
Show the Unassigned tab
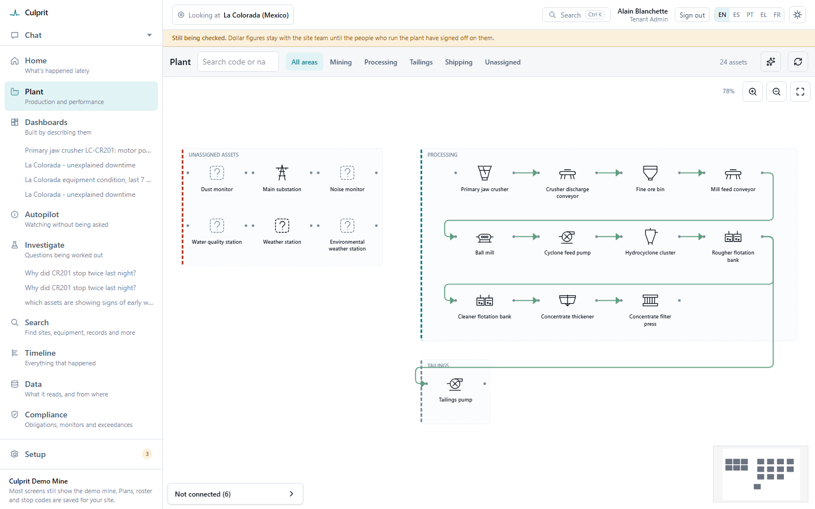pyautogui.click(x=503, y=62)
